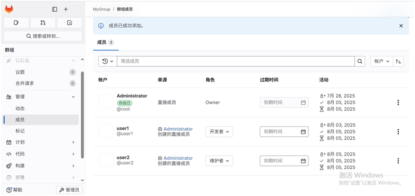Image resolution: width=415 pixels, height=196 pixels.
Task: Select the Members (成员) tab
Action: pos(106,42)
